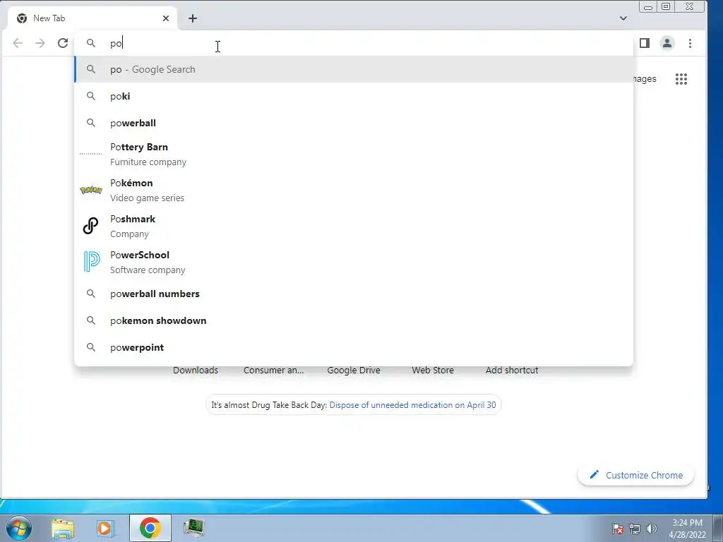Open the profile avatar menu
This screenshot has width=723, height=542.
coord(667,43)
